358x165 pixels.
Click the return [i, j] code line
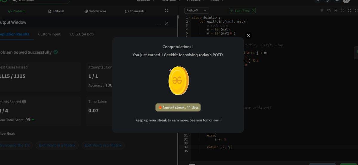(x=219, y=147)
